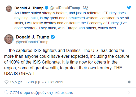Open 7.774 άτομα συζητούν σχετικά με αυτό

(41, 93)
